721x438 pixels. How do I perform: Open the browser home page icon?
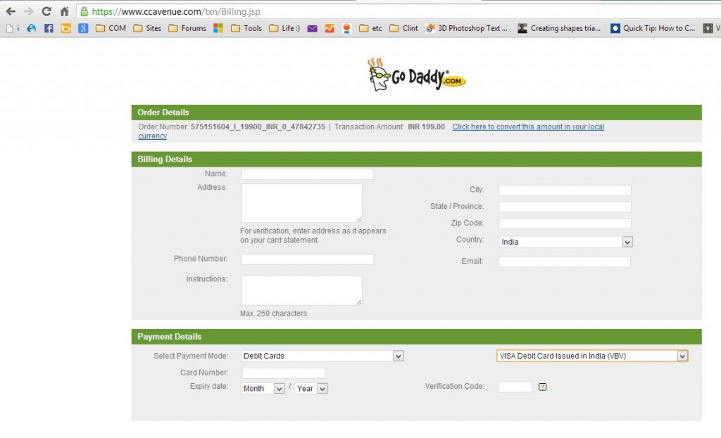(x=64, y=11)
